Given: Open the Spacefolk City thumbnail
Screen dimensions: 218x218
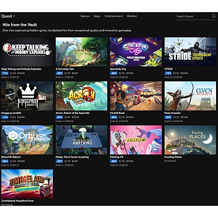Looking at the screenshot, I should tap(136, 52).
